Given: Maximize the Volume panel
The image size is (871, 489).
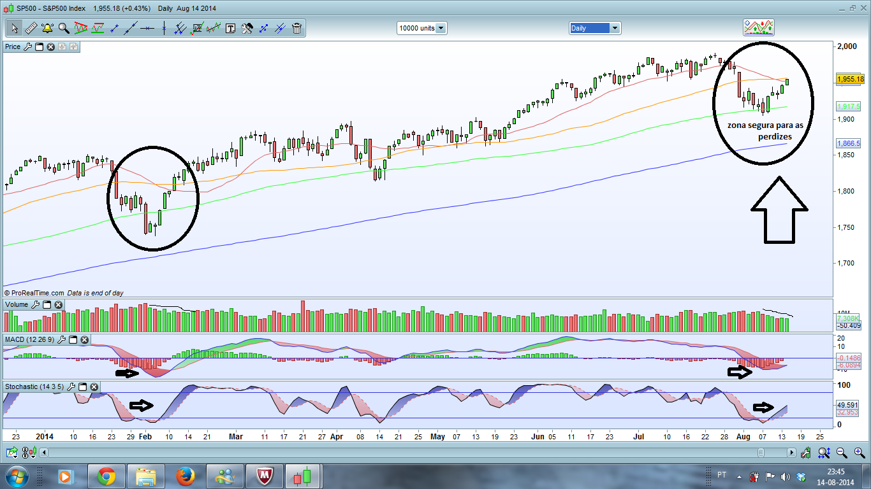Looking at the screenshot, I should tap(47, 305).
